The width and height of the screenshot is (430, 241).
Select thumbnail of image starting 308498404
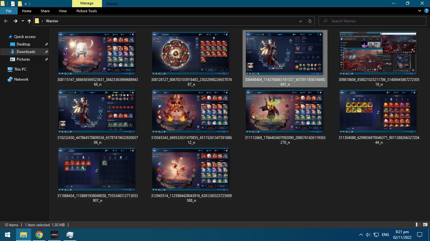tap(284, 53)
